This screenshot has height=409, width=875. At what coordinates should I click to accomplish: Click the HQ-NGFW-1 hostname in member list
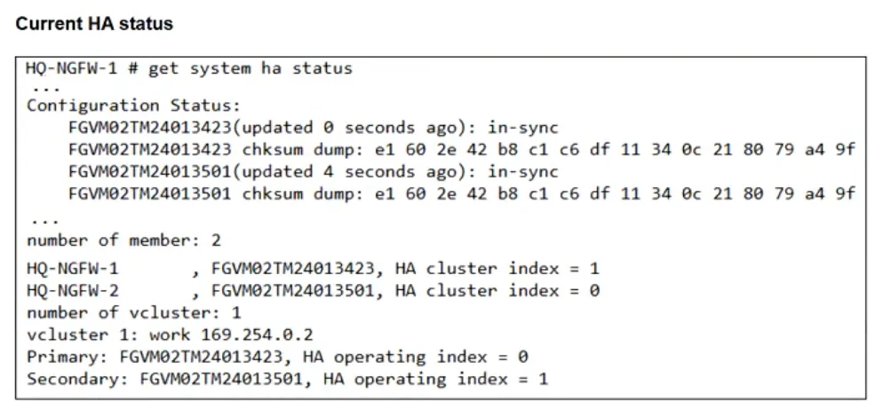73,269
